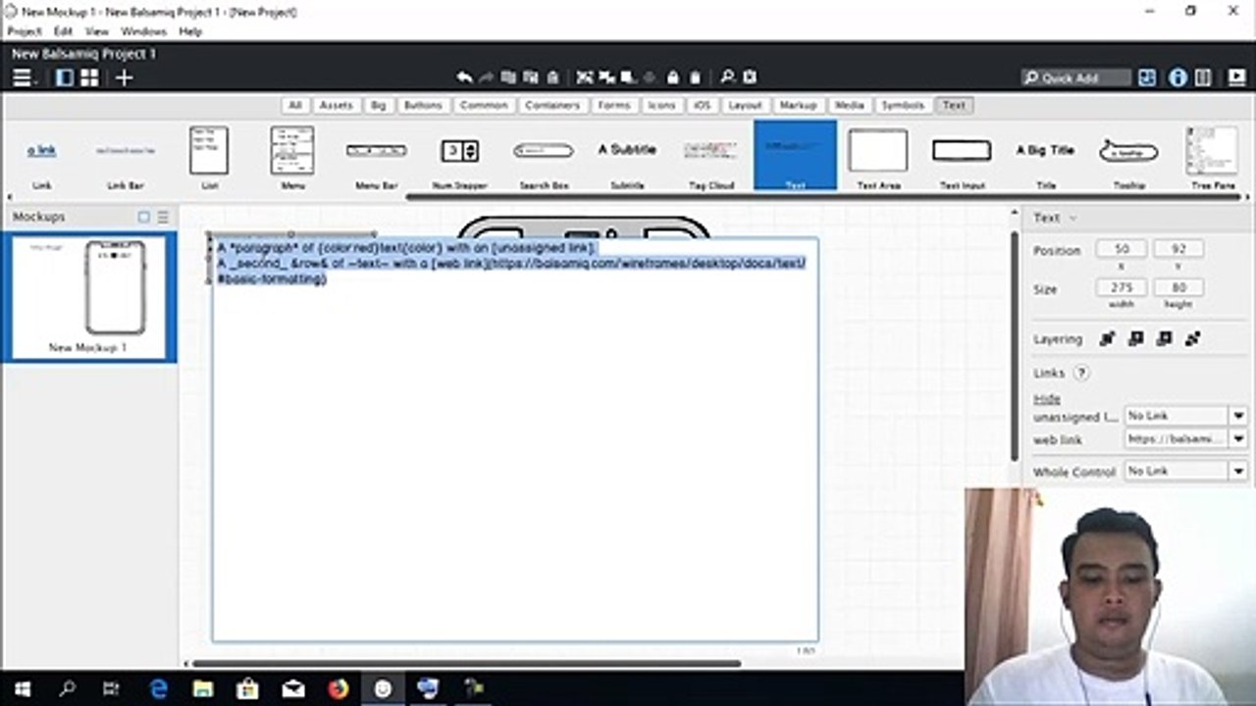Click the X position field
This screenshot has width=1256, height=706.
coord(1122,250)
